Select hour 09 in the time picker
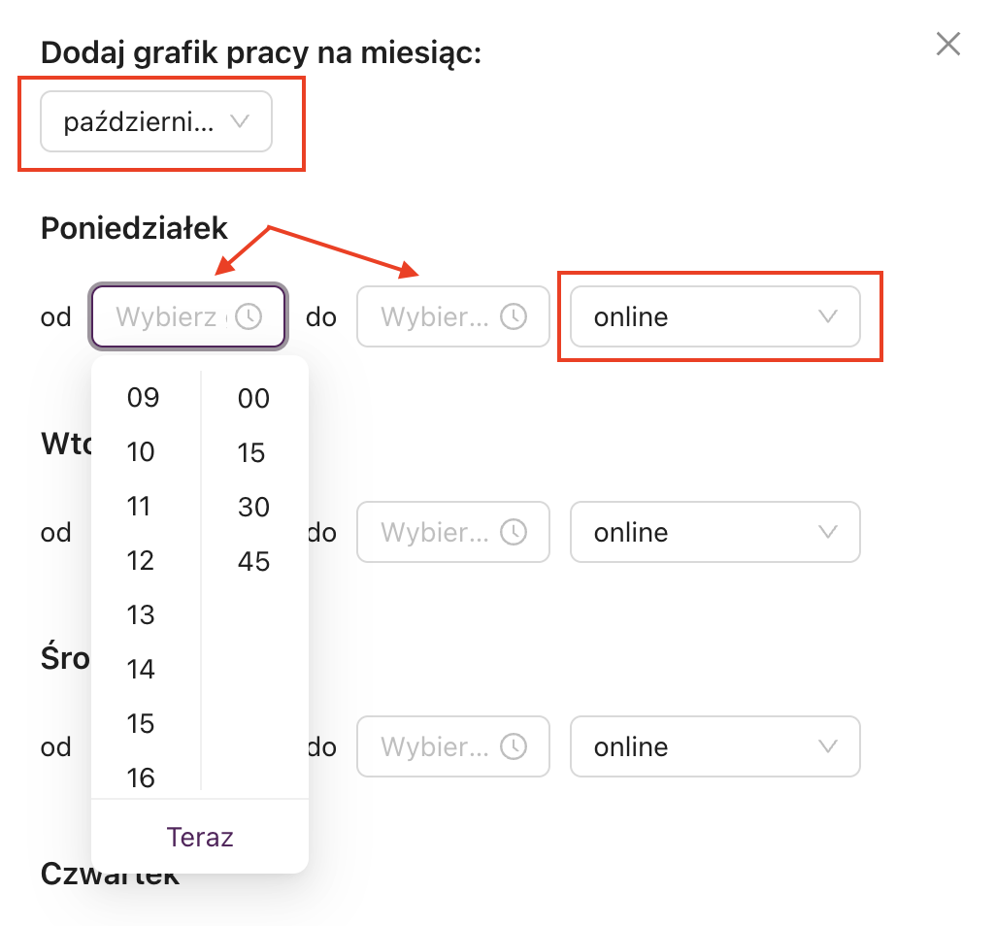Viewport: 996px width, 926px height. click(x=143, y=398)
